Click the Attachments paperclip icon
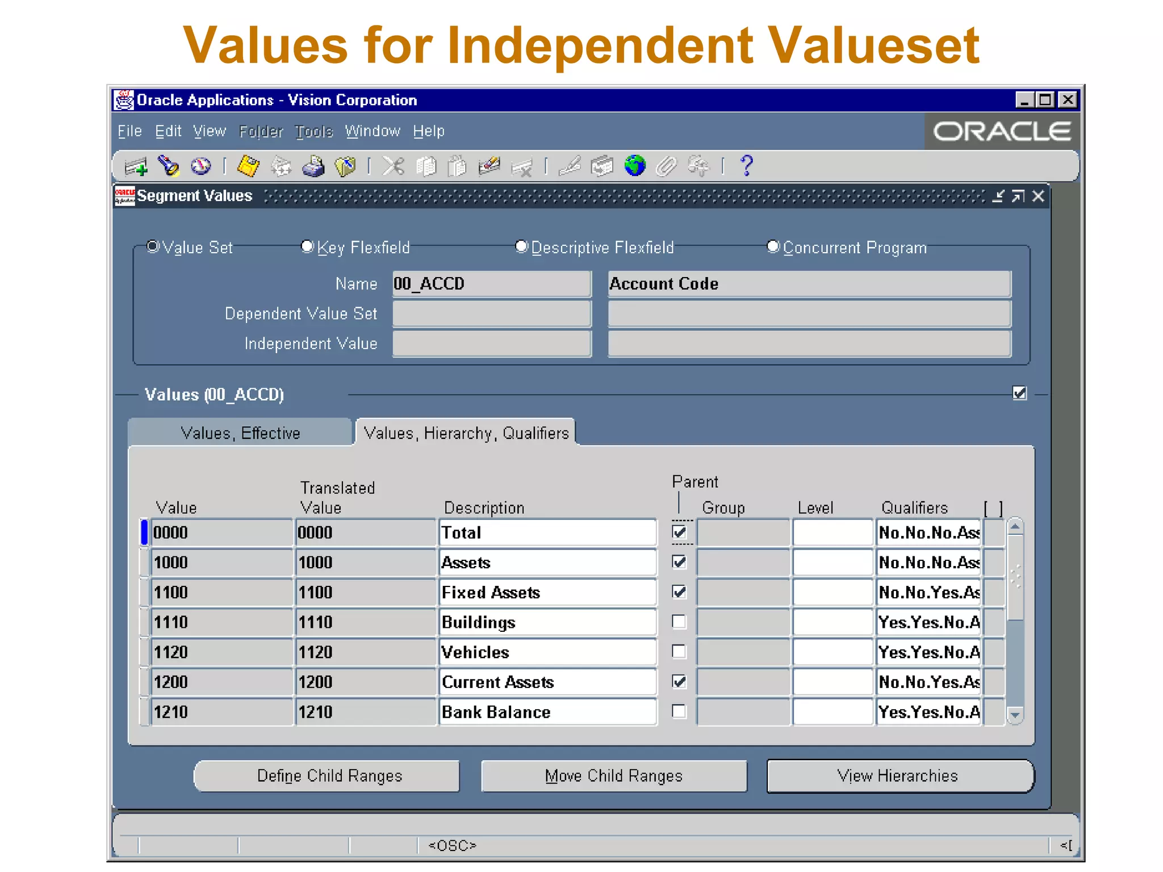The image size is (1163, 872). pos(667,166)
